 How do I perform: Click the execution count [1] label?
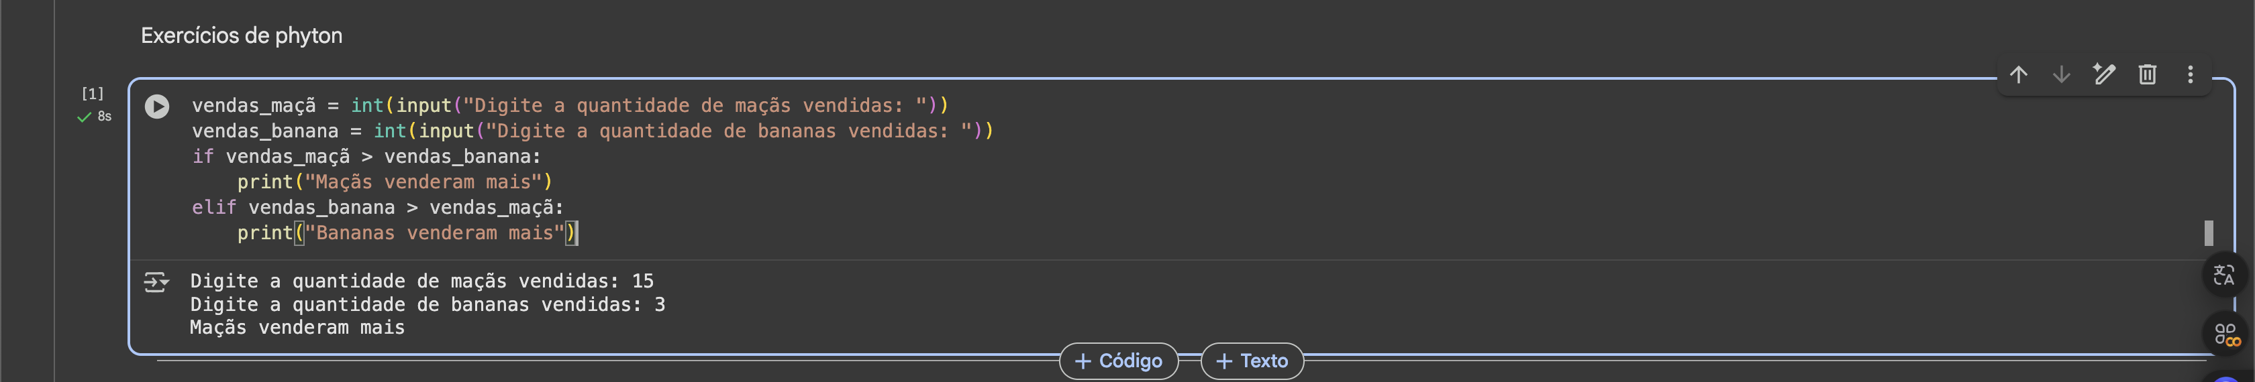(x=93, y=94)
